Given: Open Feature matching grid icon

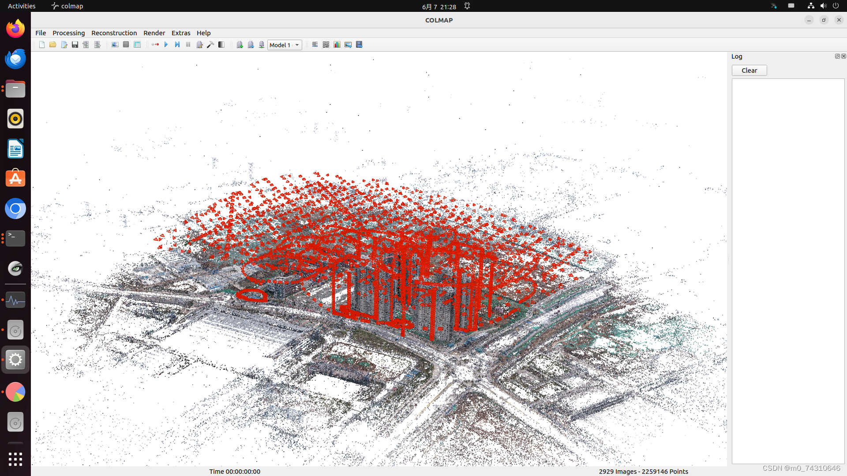Looking at the screenshot, I should point(126,45).
